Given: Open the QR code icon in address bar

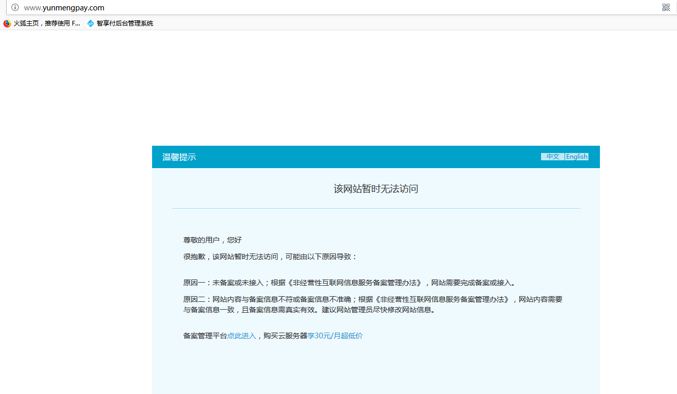Looking at the screenshot, I should pyautogui.click(x=666, y=7).
